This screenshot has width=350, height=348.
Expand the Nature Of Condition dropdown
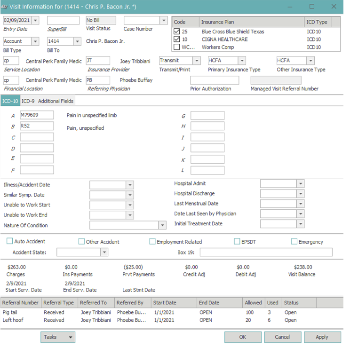[x=162, y=225]
